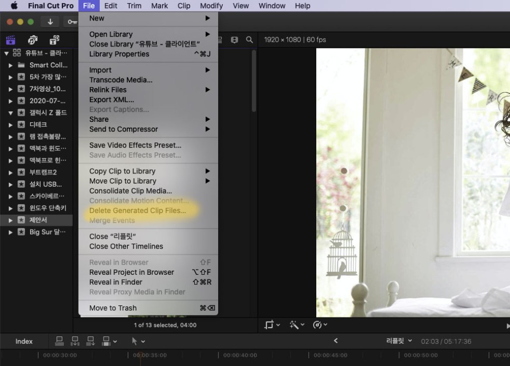Choose Move to Trash
Viewport: 510px width, 366px height.
tap(148, 308)
